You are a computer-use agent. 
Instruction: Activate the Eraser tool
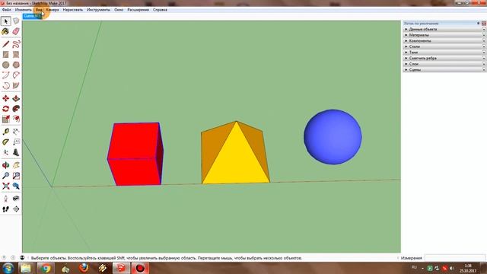coord(16,31)
